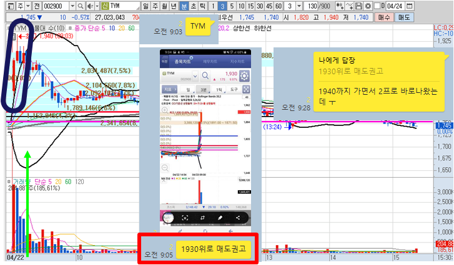Viewport: 454px width, 265px height.
Task: Expand the custom interval 3 dropdown
Action: pos(299,6)
